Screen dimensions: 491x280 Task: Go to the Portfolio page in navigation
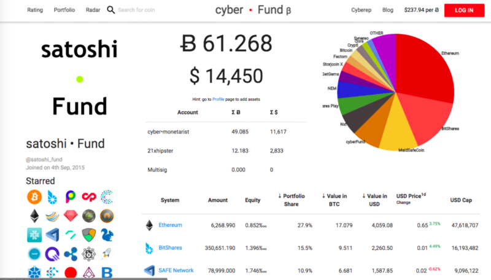64,10
